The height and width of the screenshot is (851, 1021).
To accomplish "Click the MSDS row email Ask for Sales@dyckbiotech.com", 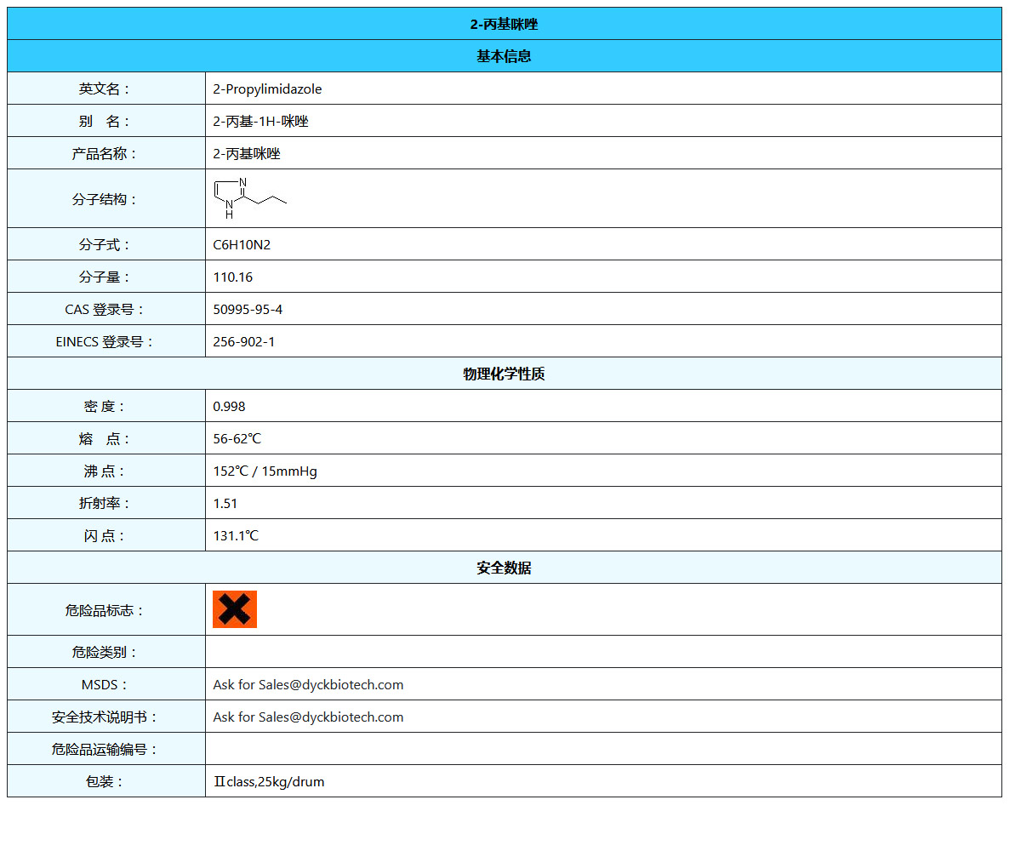I will [308, 684].
